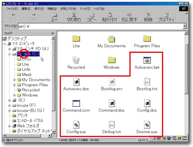Click the 切り取り (Cut) toolbar icon
Image resolution: width=193 pixels, height=147 pixels.
pyautogui.click(x=74, y=17)
